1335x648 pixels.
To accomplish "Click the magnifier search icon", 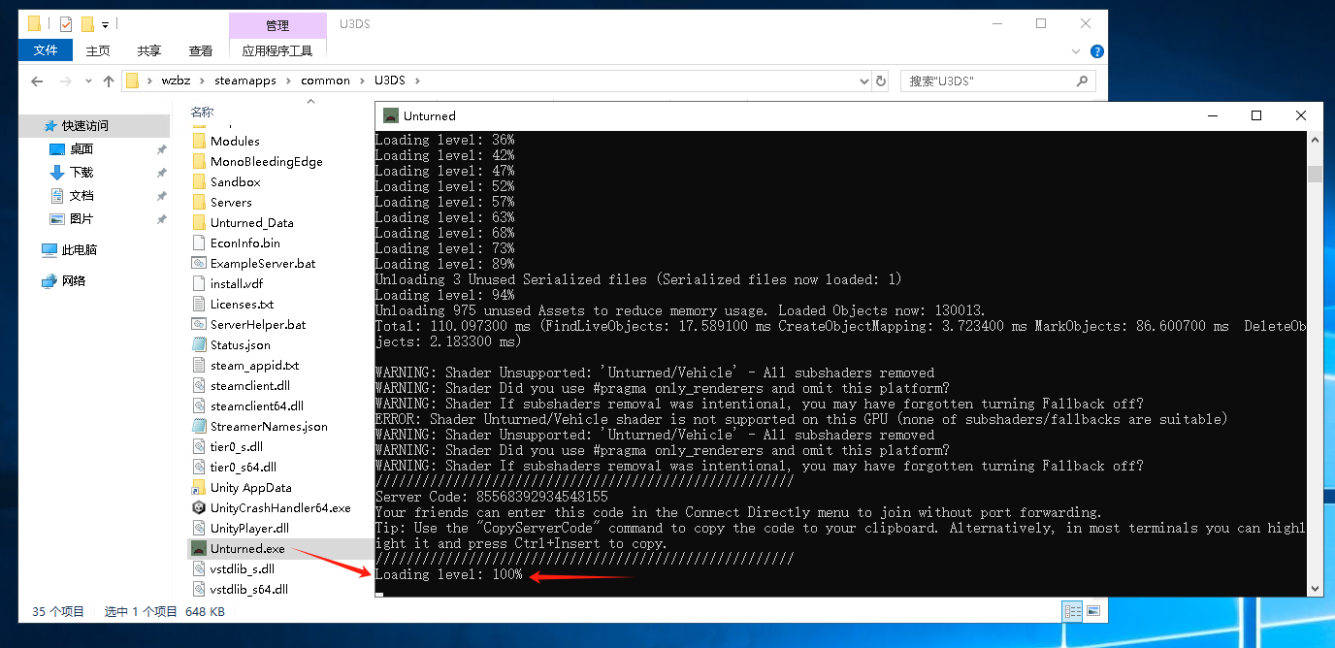I will (x=1083, y=81).
